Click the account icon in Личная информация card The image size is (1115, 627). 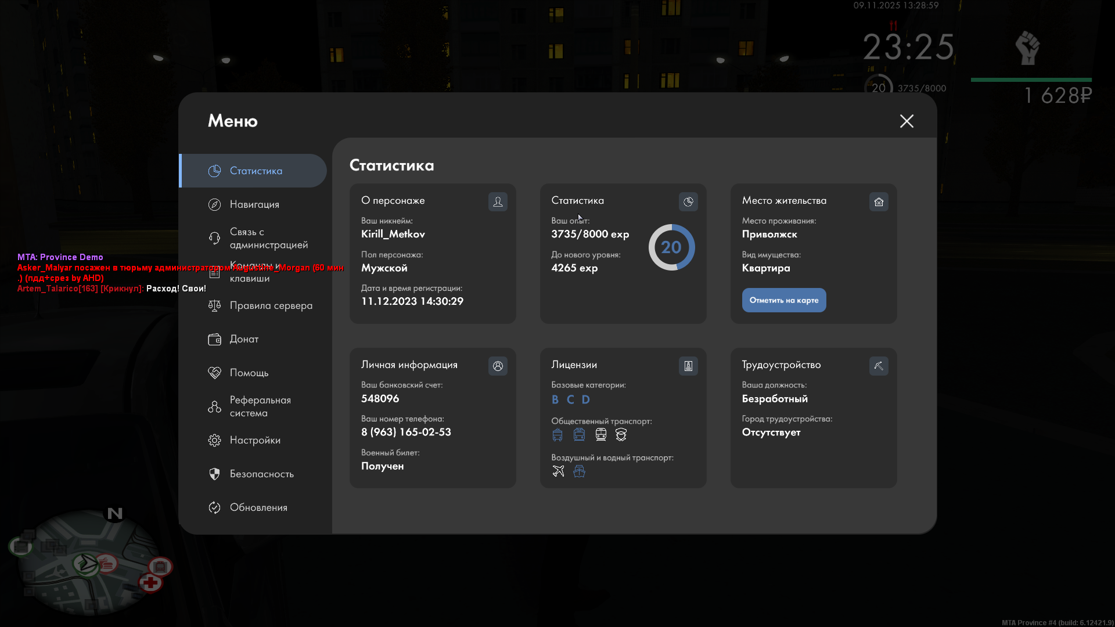pos(498,366)
